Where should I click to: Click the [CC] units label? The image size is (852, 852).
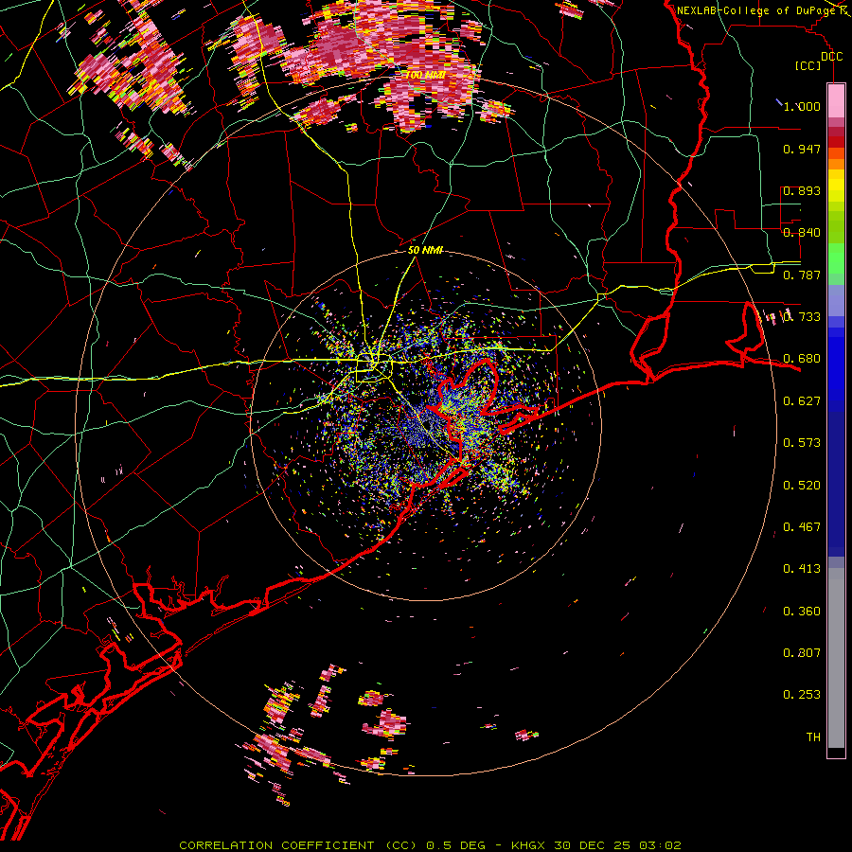[x=808, y=65]
